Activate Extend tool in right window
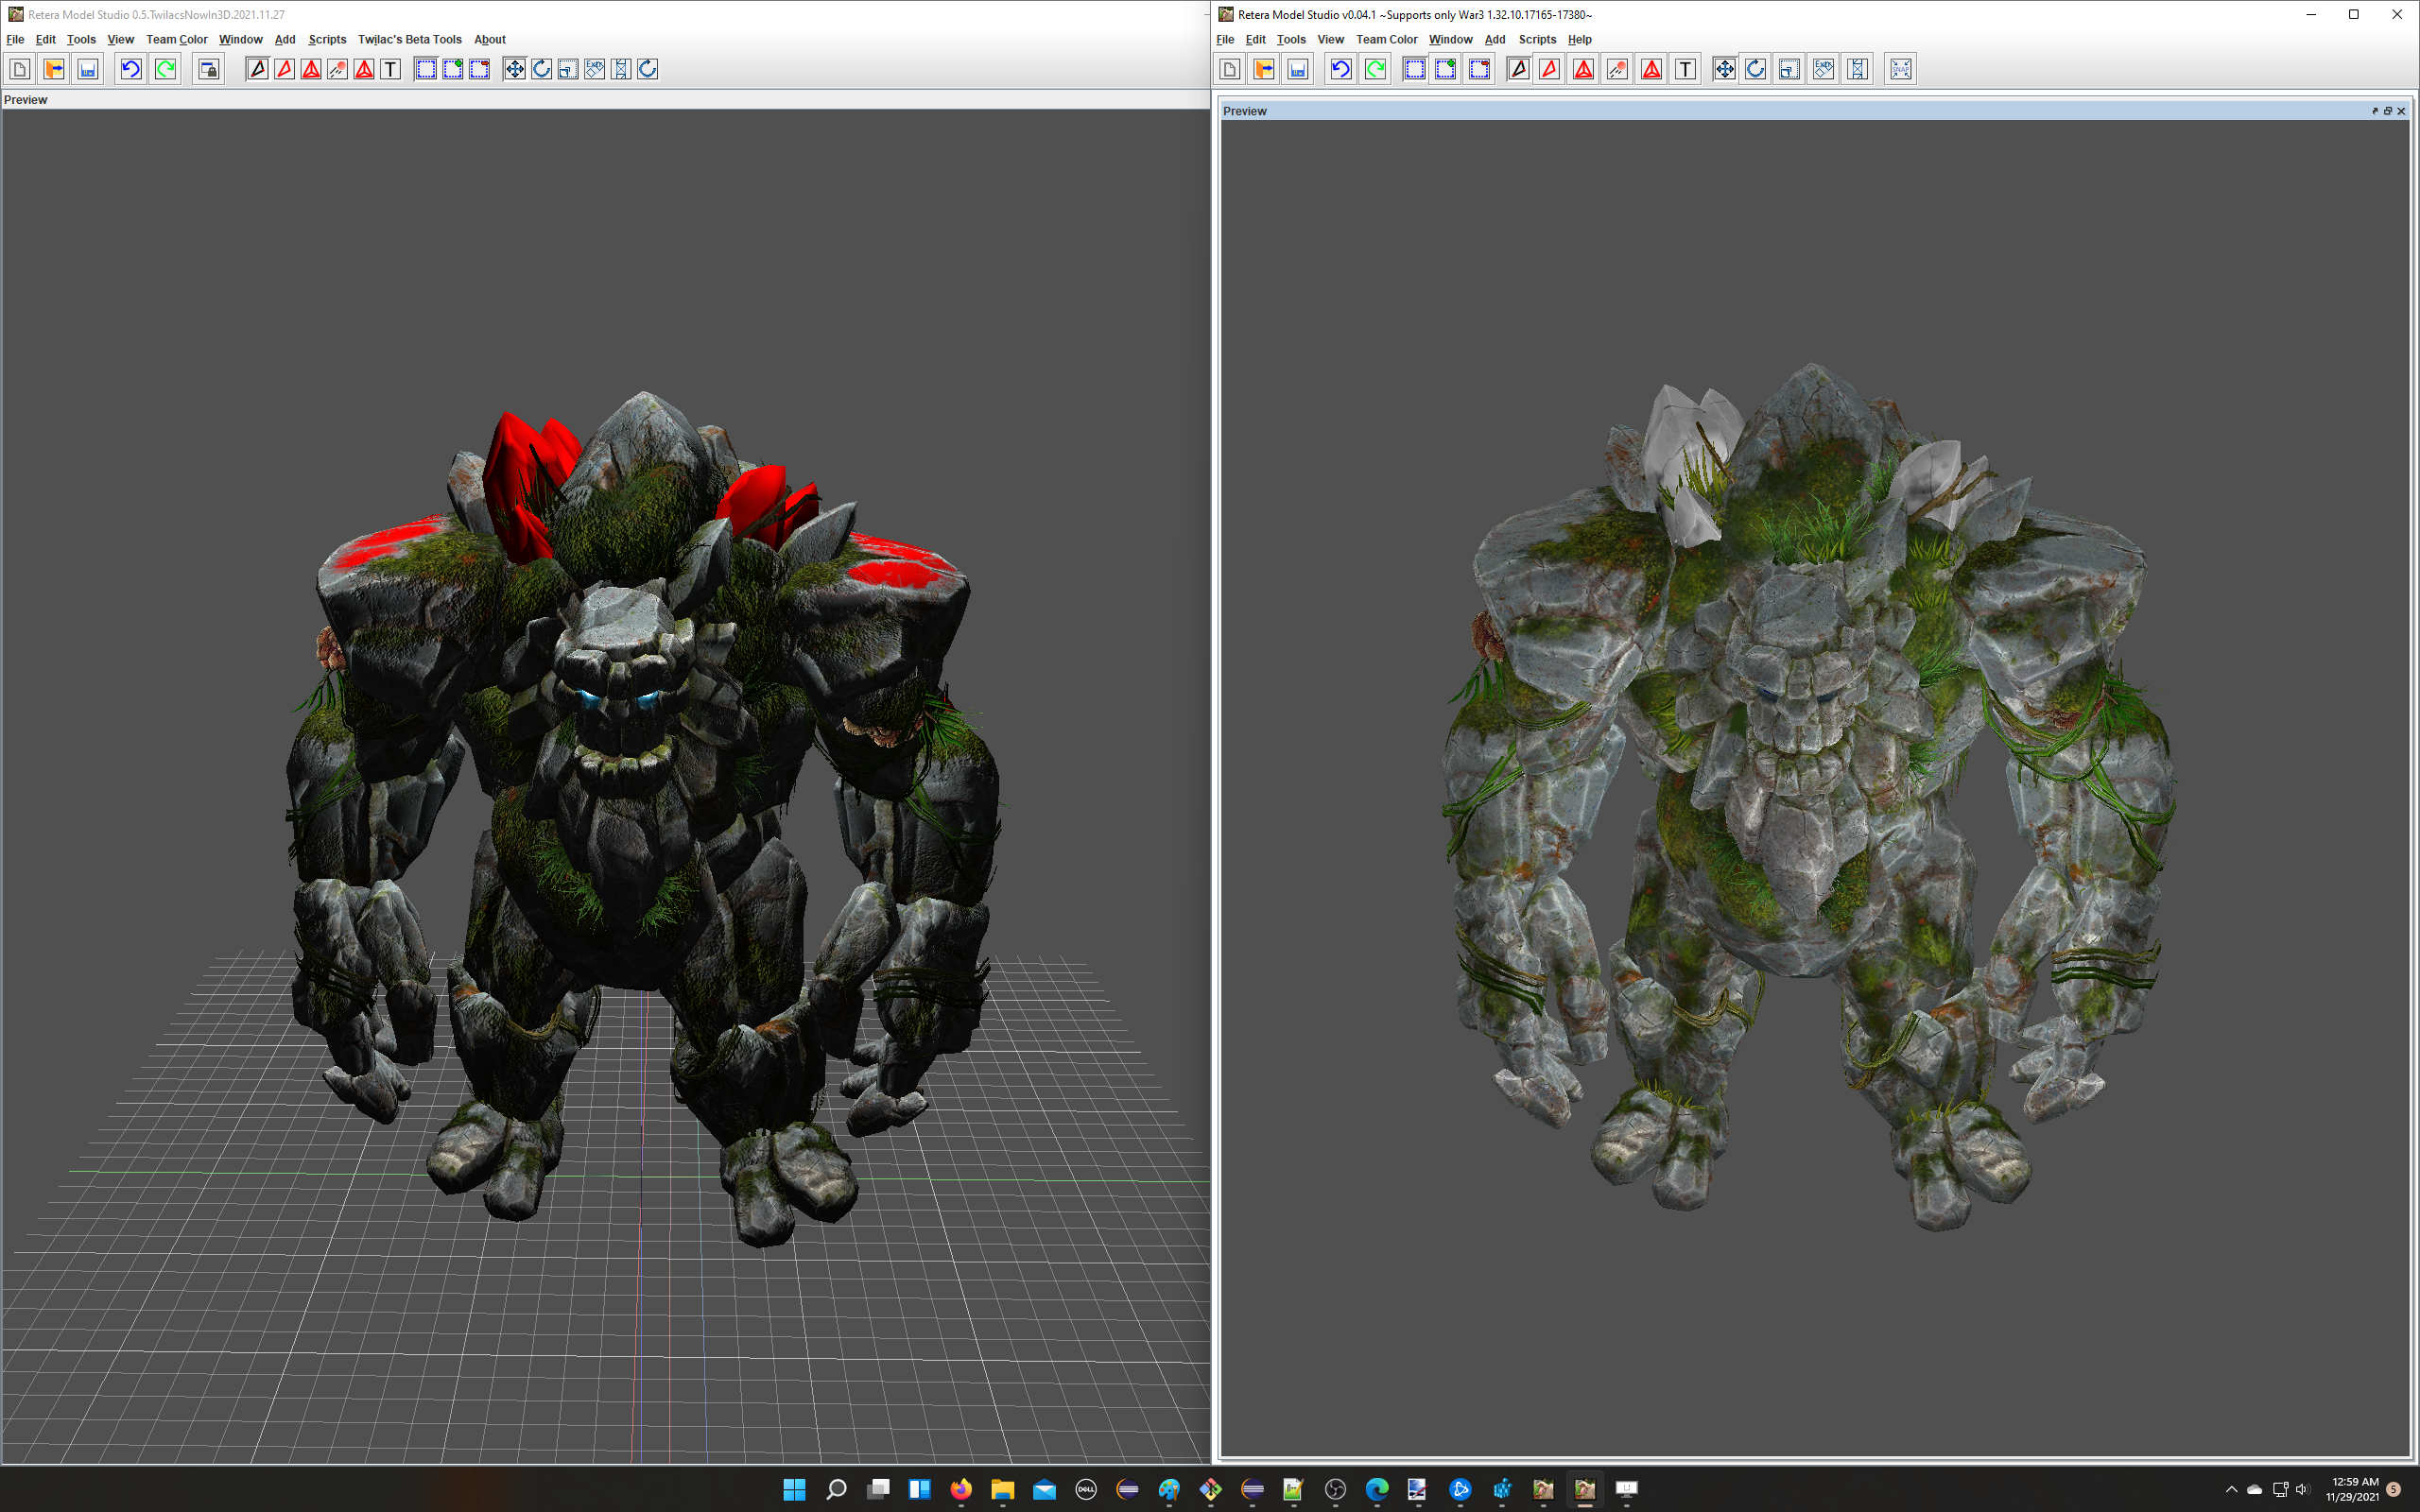 click(1858, 69)
